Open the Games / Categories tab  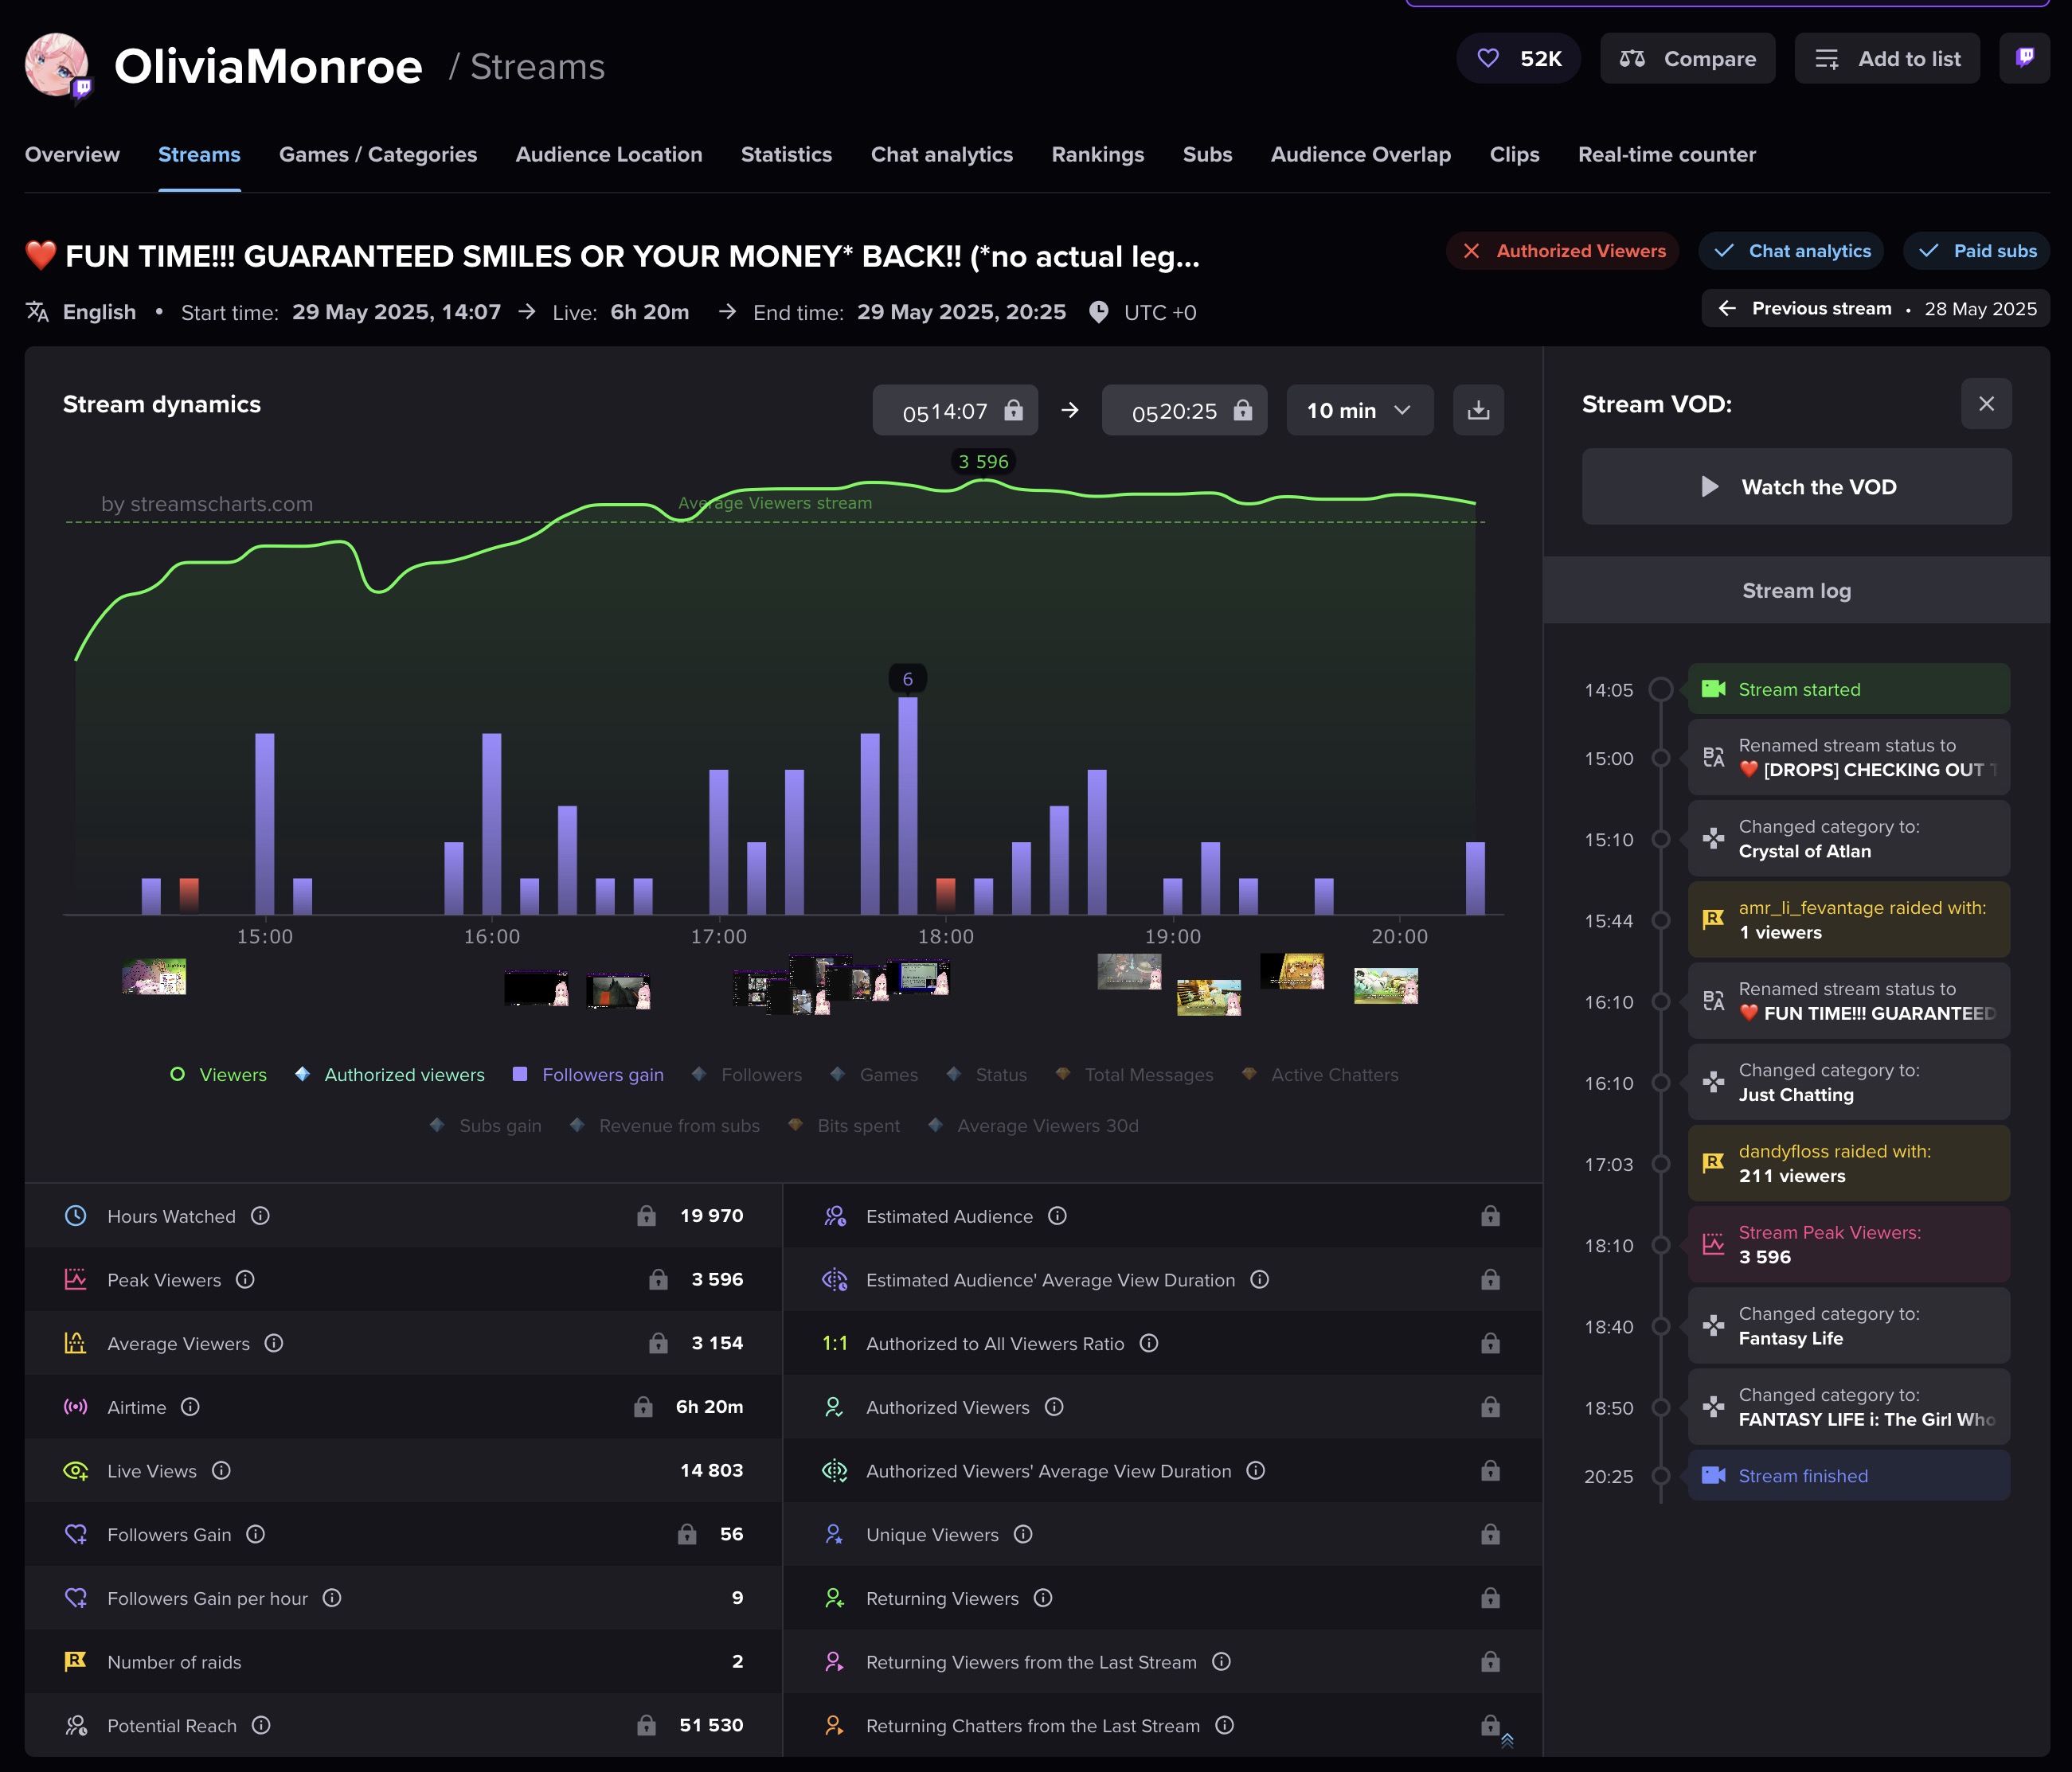click(x=378, y=154)
